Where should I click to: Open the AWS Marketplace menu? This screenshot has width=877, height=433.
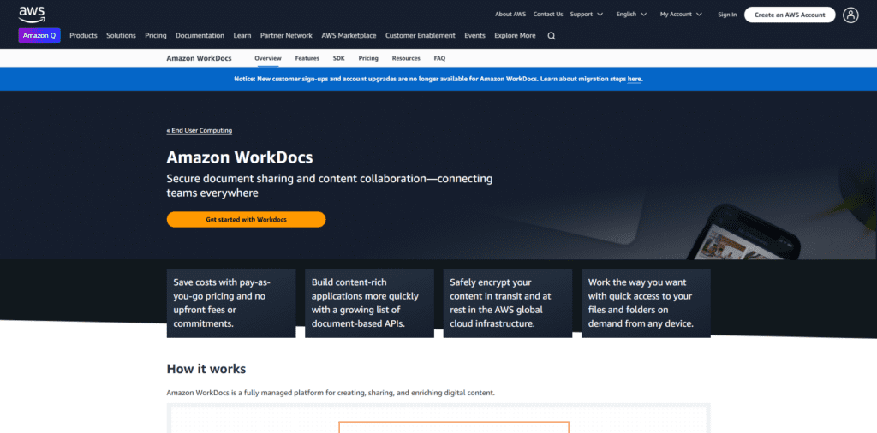[x=349, y=35]
